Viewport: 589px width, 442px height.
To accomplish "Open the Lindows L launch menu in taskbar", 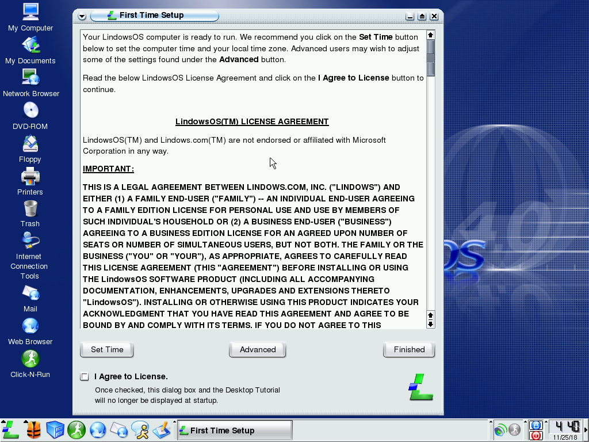I will point(10,429).
